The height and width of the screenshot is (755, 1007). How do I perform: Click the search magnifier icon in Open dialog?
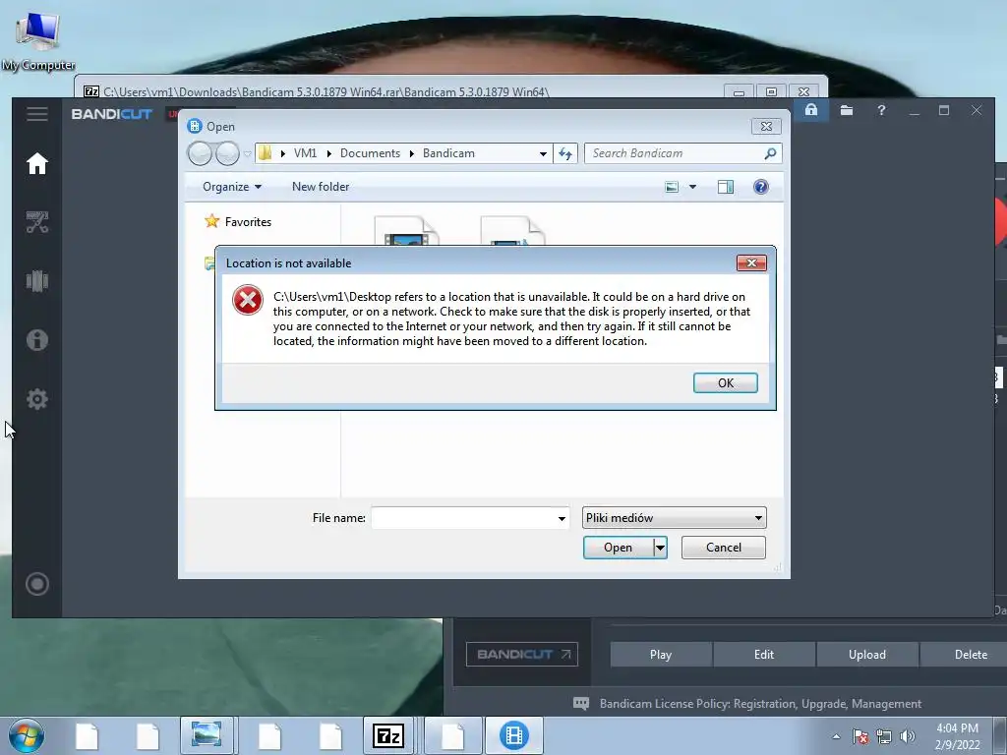tap(770, 153)
